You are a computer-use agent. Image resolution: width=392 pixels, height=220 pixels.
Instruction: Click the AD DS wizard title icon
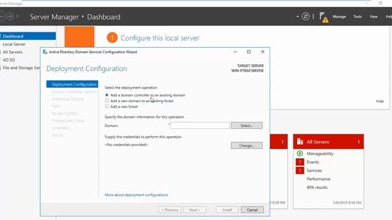pyautogui.click(x=45, y=51)
